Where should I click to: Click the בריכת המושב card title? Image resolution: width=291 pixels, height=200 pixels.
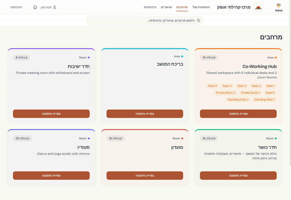170,64
